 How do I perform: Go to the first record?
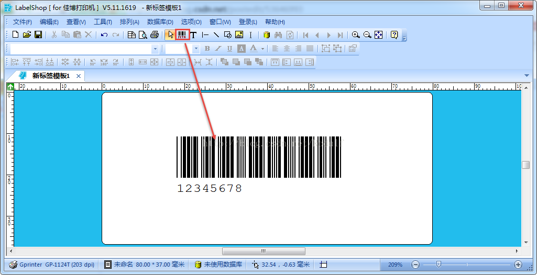306,35
